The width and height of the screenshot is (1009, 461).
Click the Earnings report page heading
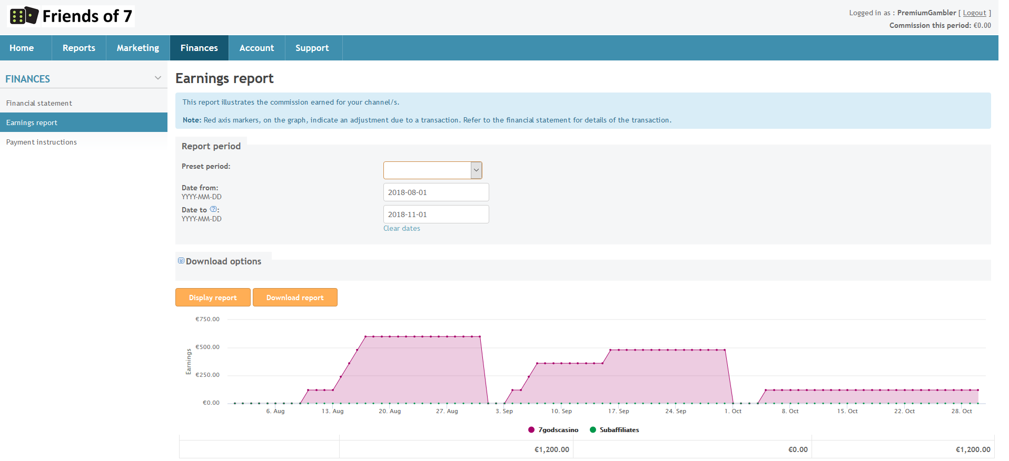(224, 78)
